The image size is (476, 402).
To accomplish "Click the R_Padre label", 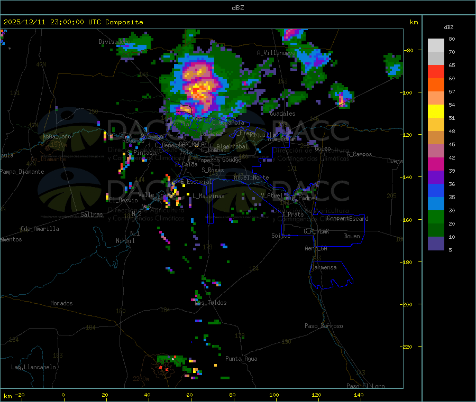I will (x=303, y=198).
